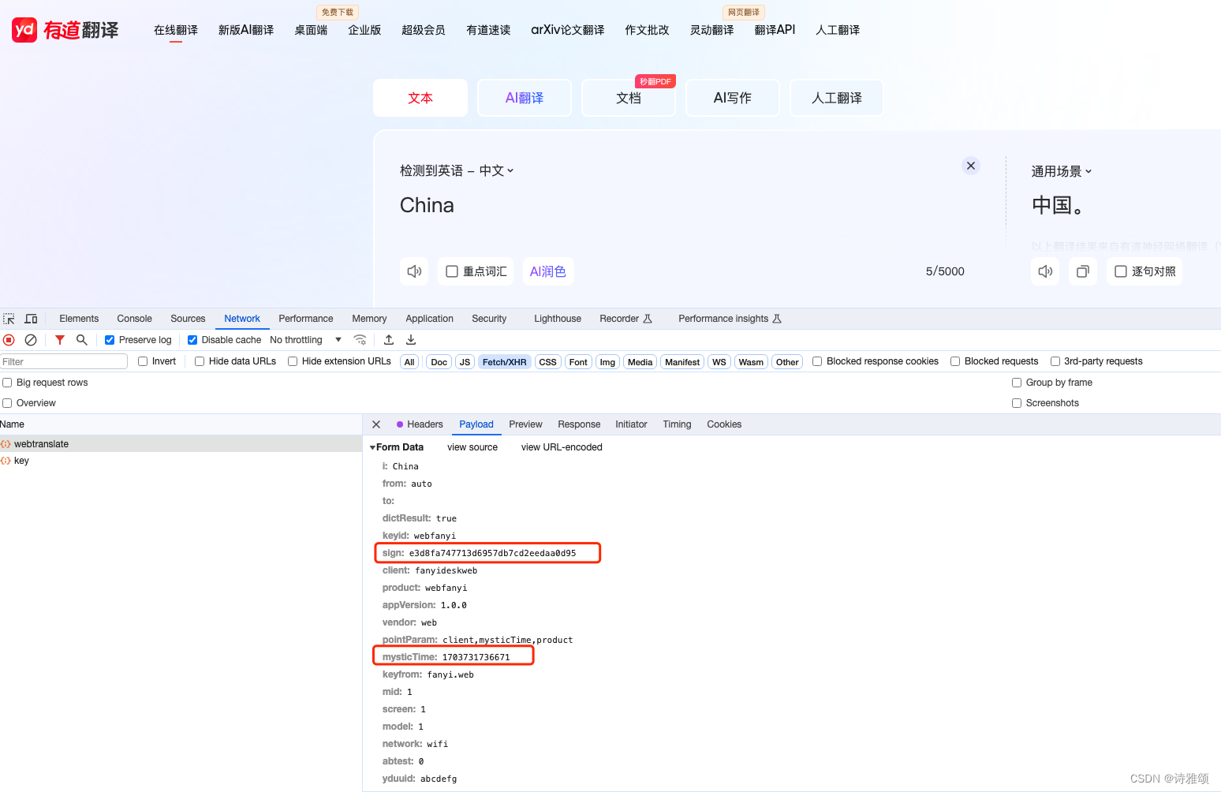Select the 文档 mode tab

629,98
